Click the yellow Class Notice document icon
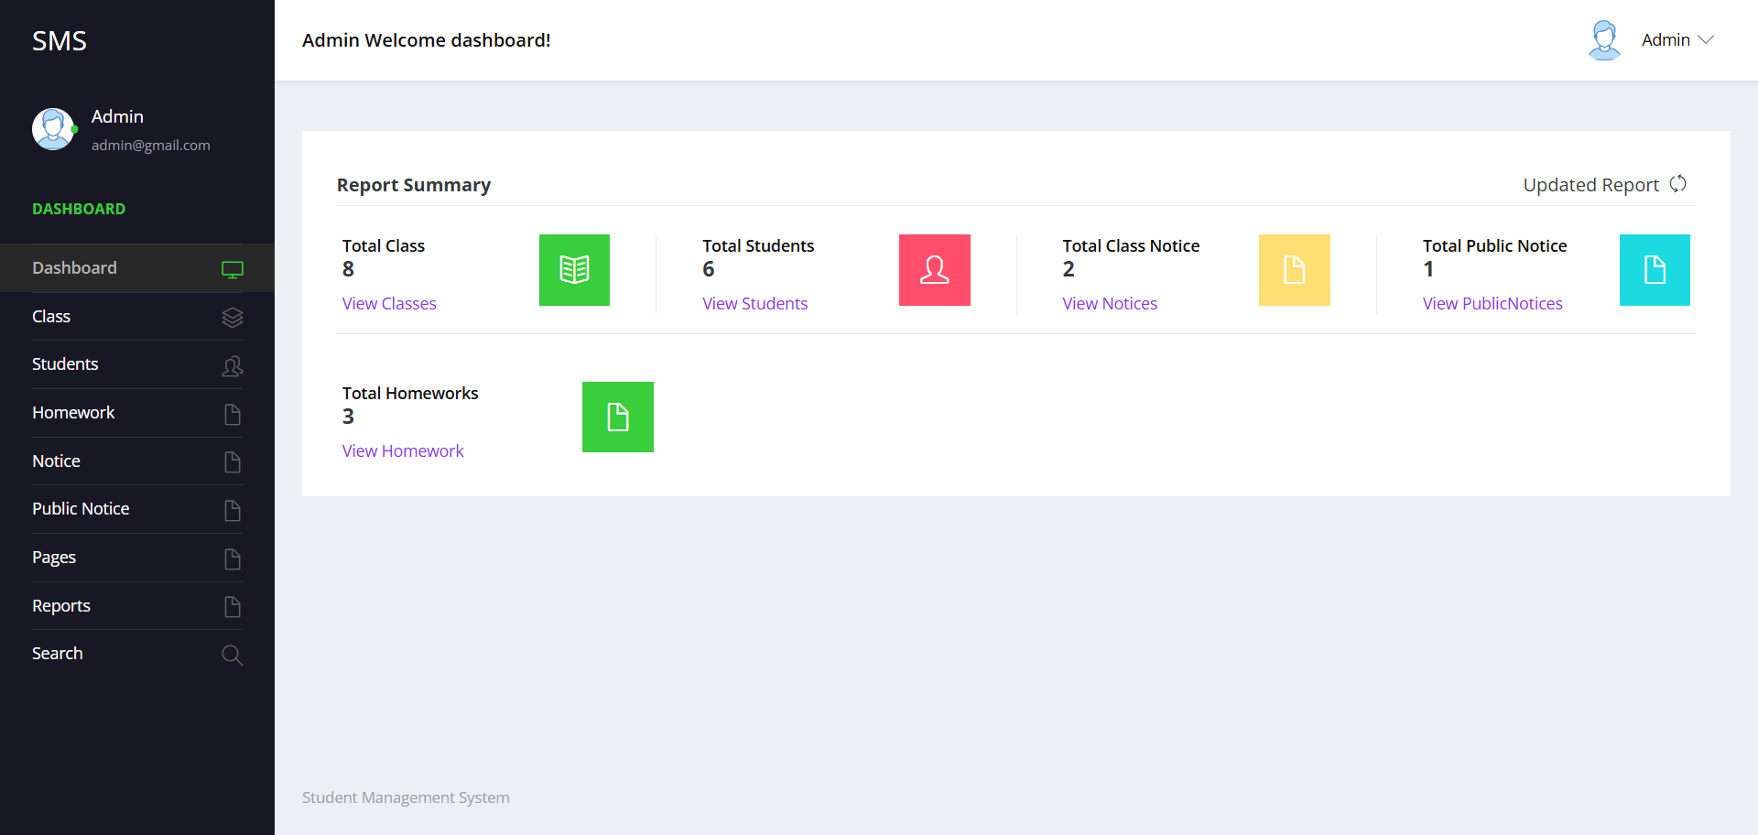1758x835 pixels. pyautogui.click(x=1294, y=270)
